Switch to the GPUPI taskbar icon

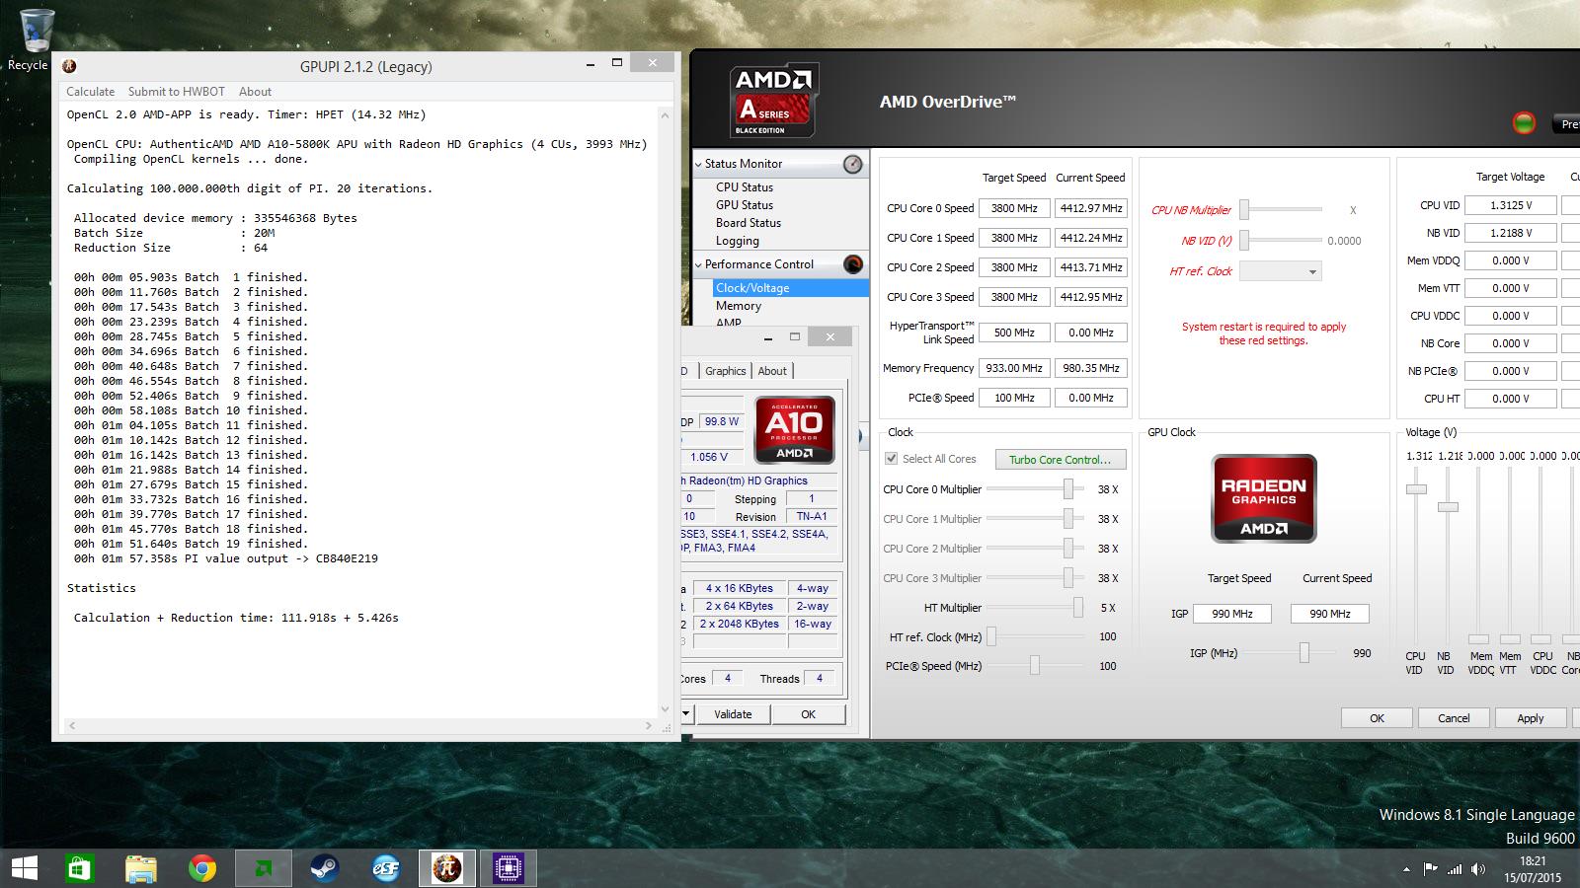[x=447, y=868]
